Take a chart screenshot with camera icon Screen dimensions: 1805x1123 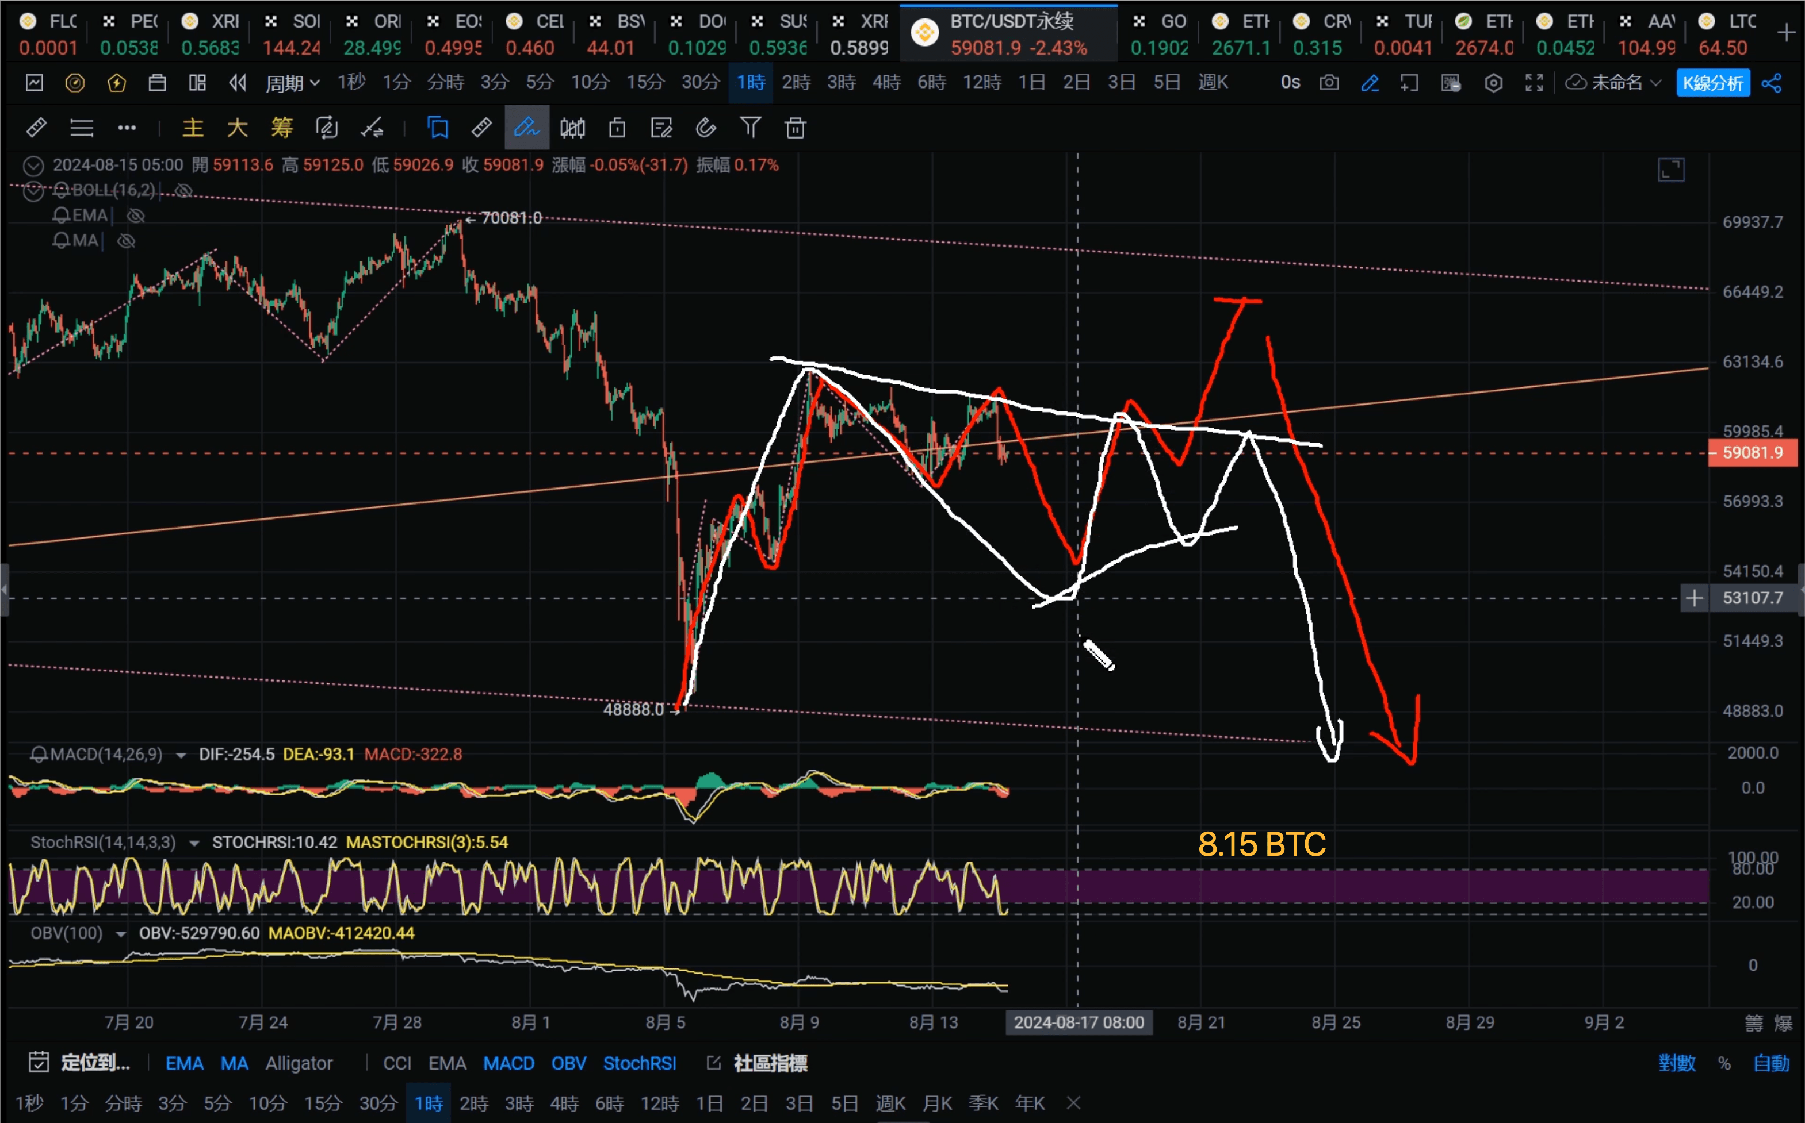1329,82
